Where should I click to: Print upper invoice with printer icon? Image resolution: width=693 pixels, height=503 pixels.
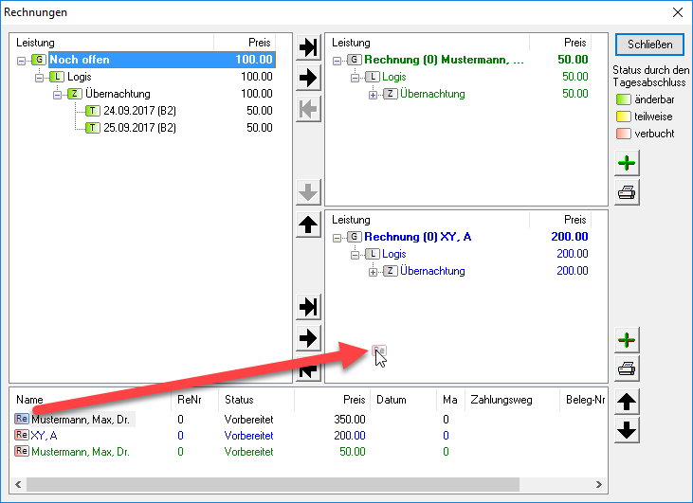627,192
